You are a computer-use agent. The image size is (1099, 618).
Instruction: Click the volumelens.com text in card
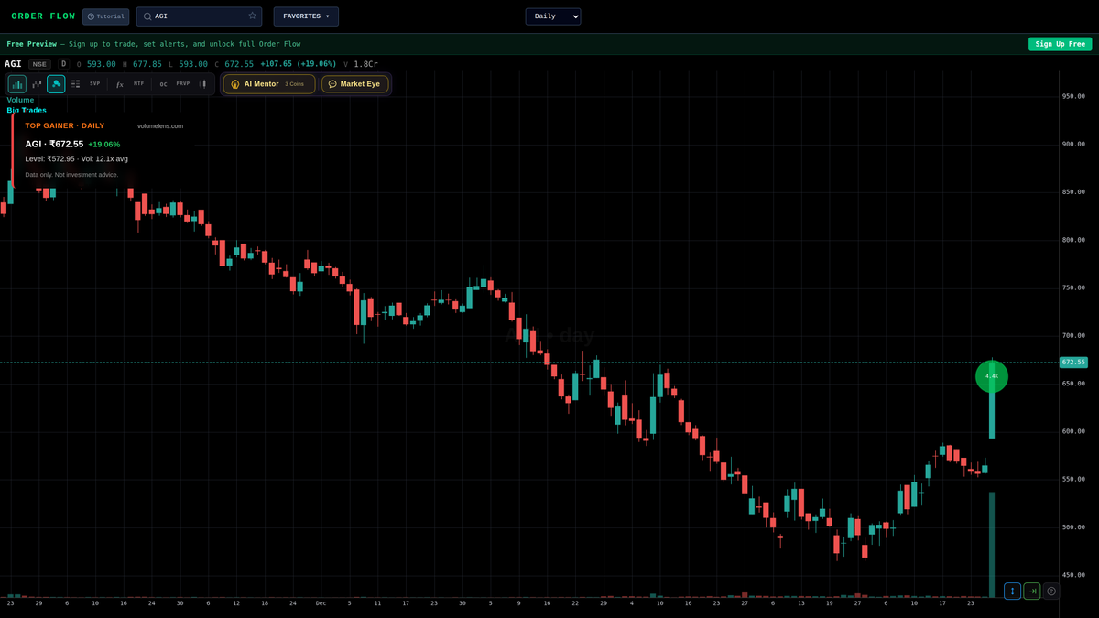pyautogui.click(x=160, y=125)
